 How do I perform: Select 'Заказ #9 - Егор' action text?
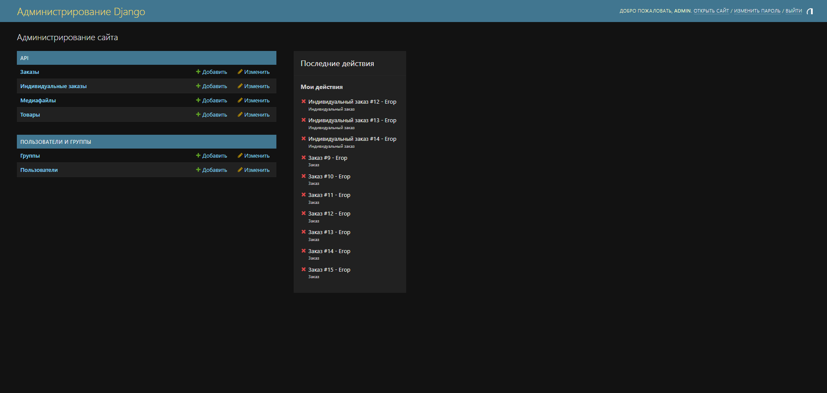(x=328, y=158)
